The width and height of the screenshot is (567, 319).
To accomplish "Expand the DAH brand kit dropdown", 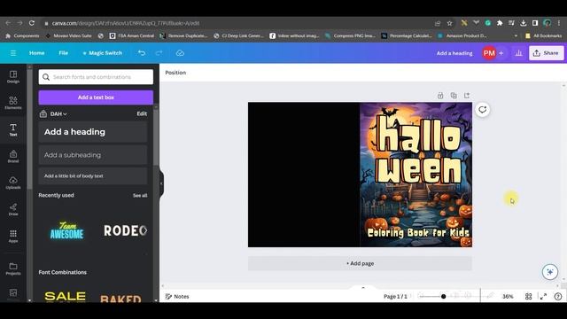I will click(x=58, y=114).
